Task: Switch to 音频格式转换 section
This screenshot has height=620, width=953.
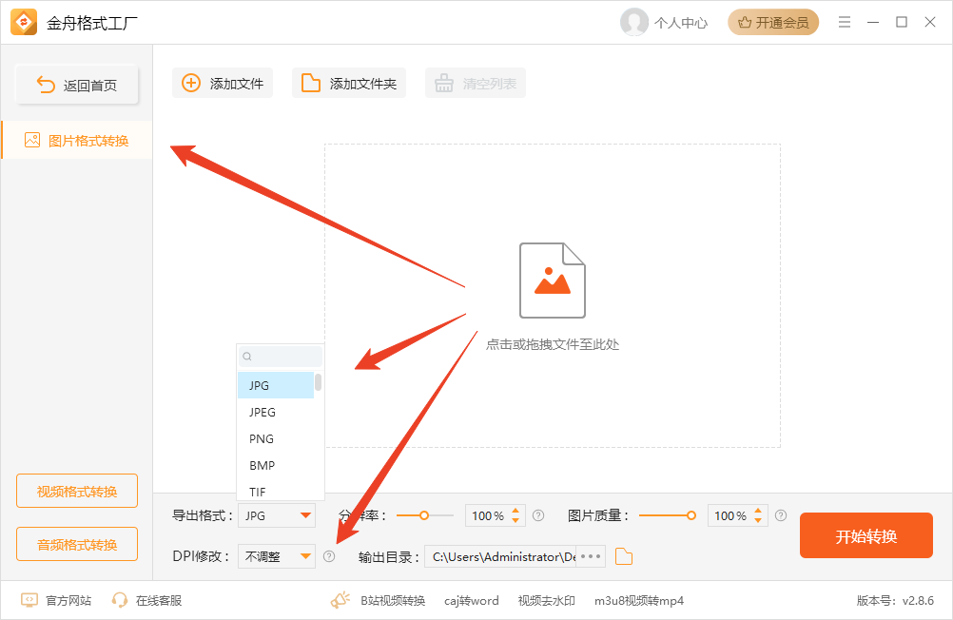Action: point(76,544)
